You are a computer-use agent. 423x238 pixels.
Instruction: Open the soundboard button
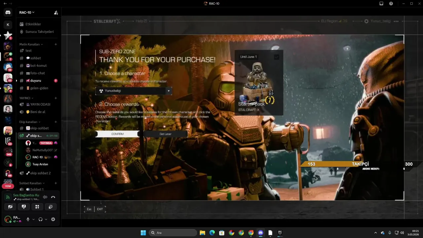pos(51,207)
